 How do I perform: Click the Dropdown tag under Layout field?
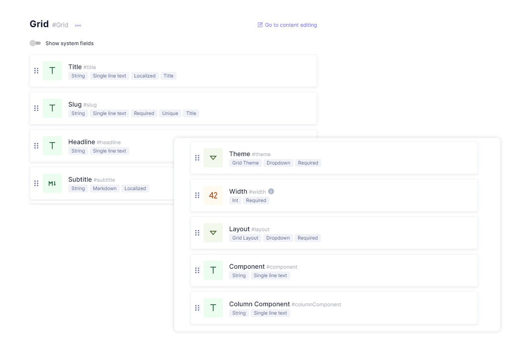(278, 238)
